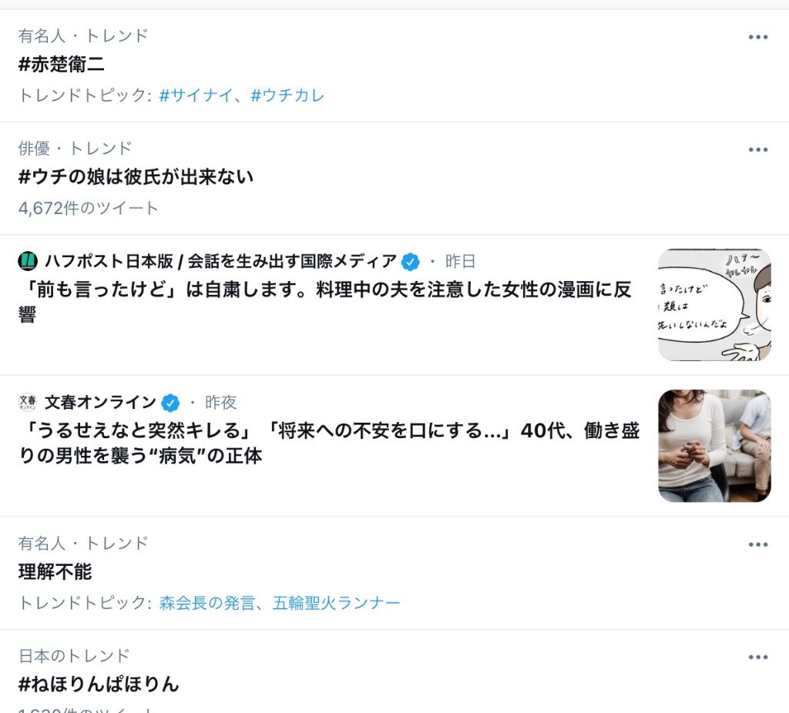Open more options for #ウチの娘は彼氏が出来ない trend
789x713 pixels.
758,149
